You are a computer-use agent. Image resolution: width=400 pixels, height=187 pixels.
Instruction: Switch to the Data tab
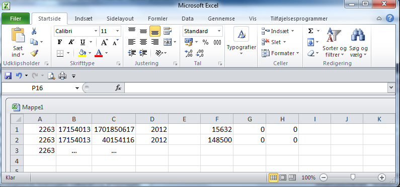pyautogui.click(x=188, y=19)
